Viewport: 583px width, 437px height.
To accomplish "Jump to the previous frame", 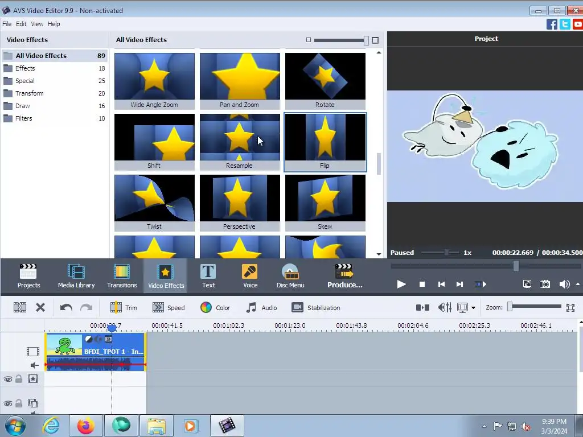I will point(441,285).
